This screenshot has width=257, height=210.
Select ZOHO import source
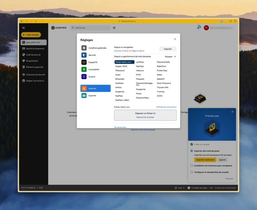point(160,96)
